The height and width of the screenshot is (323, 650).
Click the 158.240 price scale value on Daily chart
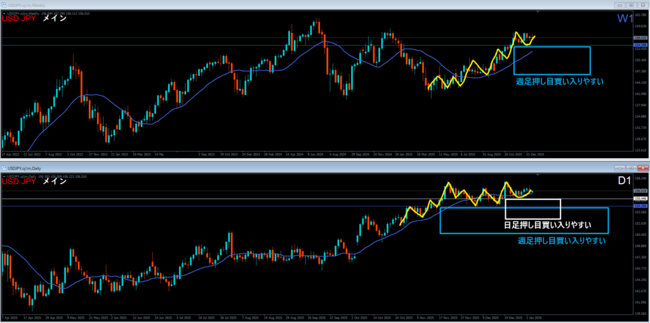point(641,179)
